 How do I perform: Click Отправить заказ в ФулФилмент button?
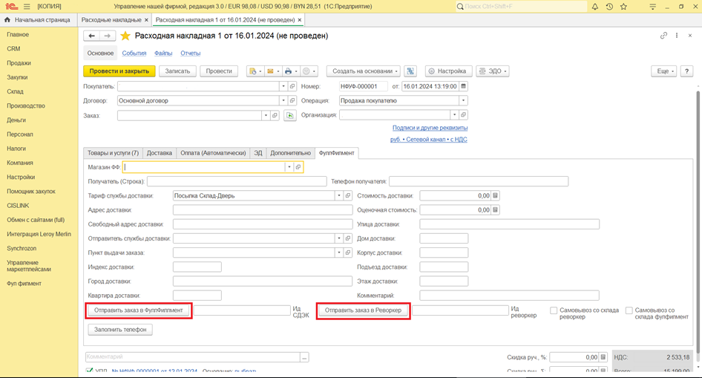138,310
